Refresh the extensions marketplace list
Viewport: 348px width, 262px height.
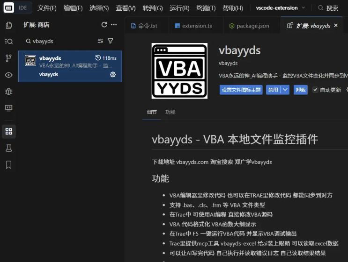point(104,25)
